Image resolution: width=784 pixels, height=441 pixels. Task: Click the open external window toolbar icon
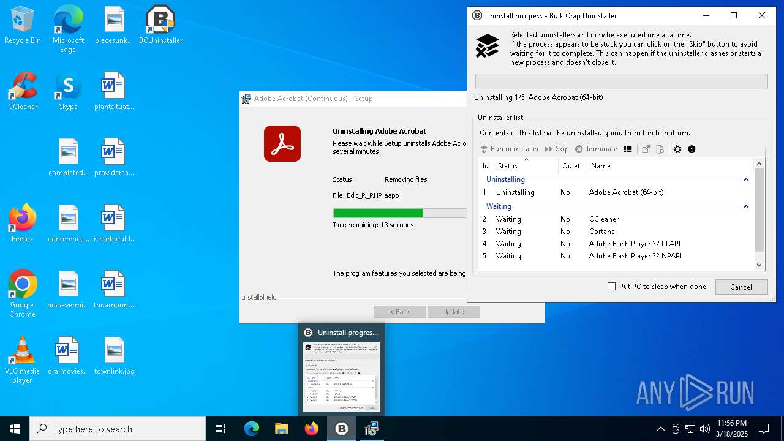[x=646, y=149]
